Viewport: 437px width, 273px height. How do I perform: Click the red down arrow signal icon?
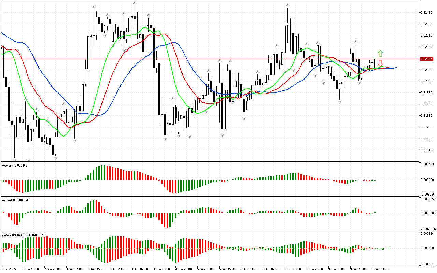[380, 63]
